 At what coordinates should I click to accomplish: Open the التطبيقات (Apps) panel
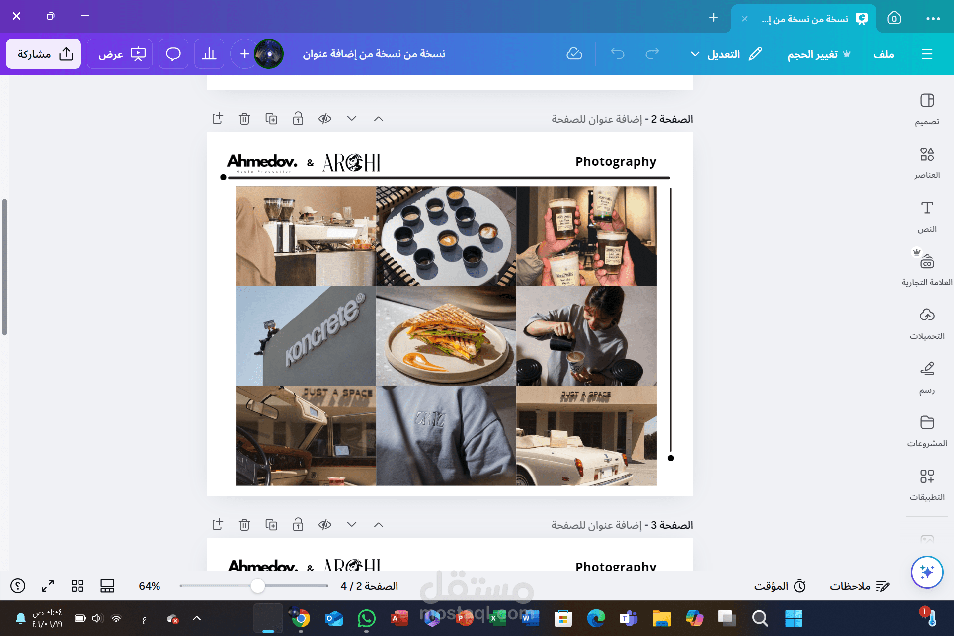tap(927, 485)
